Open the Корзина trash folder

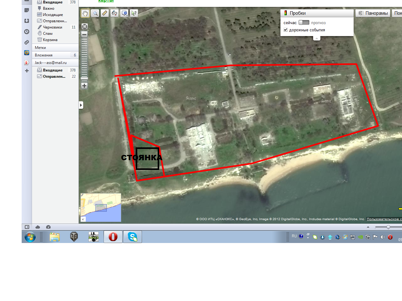click(50, 40)
